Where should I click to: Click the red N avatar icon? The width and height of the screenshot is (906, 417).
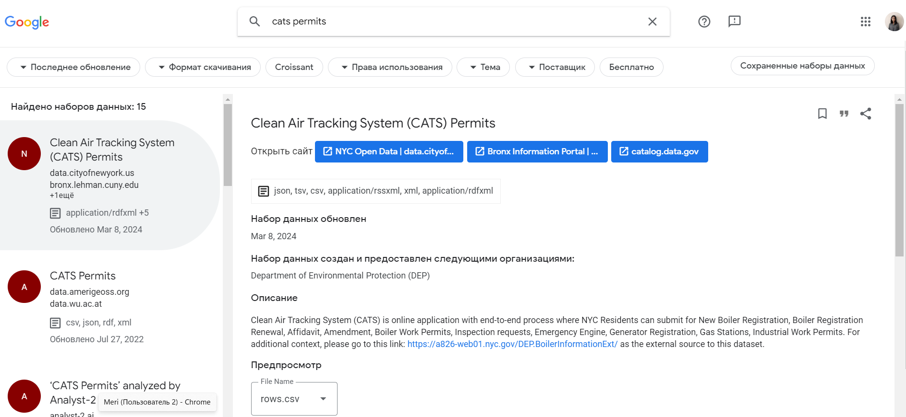point(24,154)
